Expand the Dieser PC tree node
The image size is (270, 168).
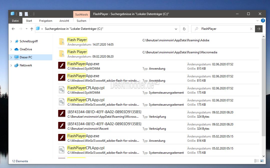(x=11, y=57)
